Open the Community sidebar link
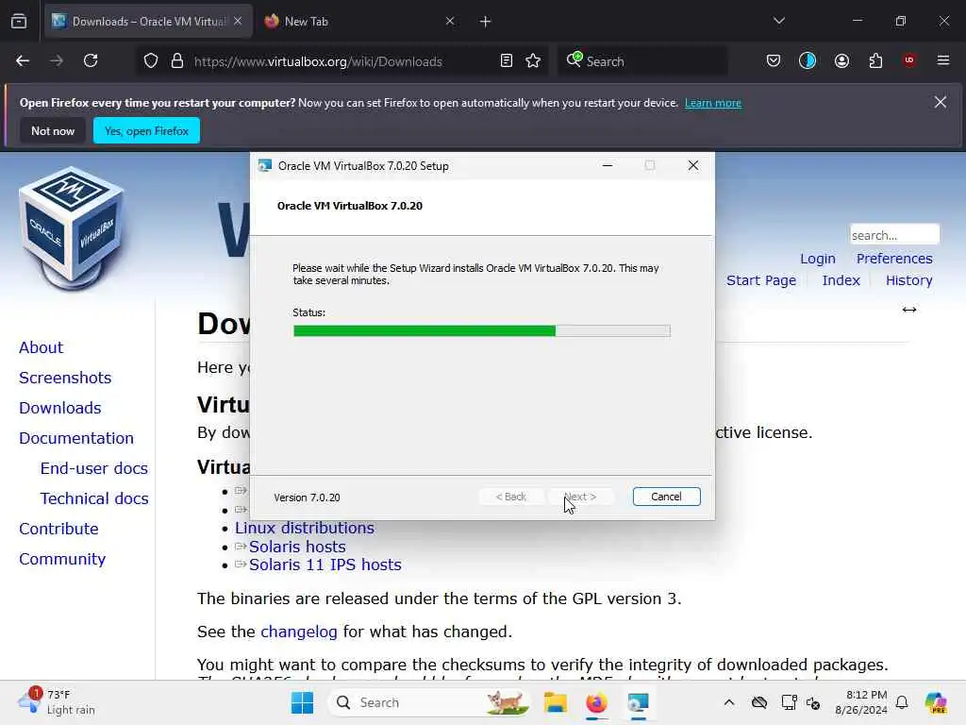This screenshot has height=725, width=966. tap(62, 559)
